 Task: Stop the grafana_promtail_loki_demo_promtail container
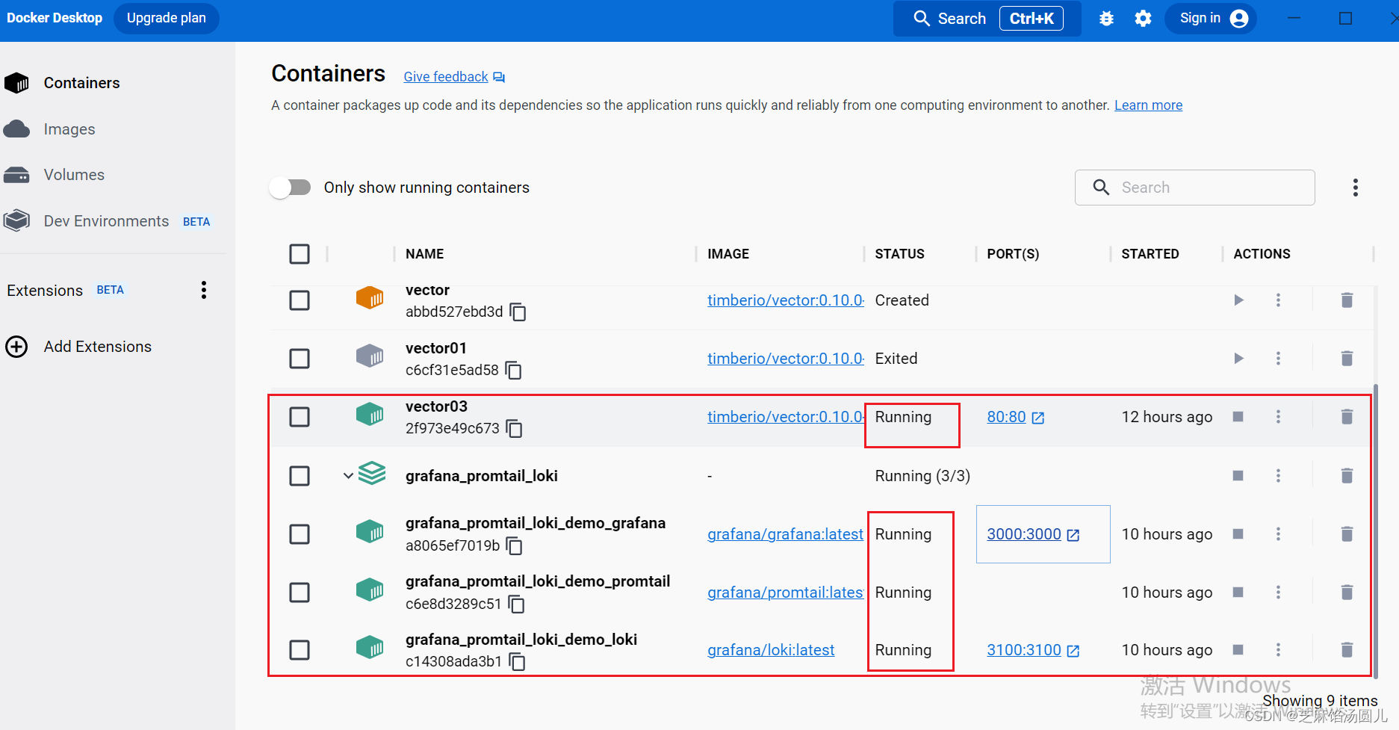point(1238,593)
